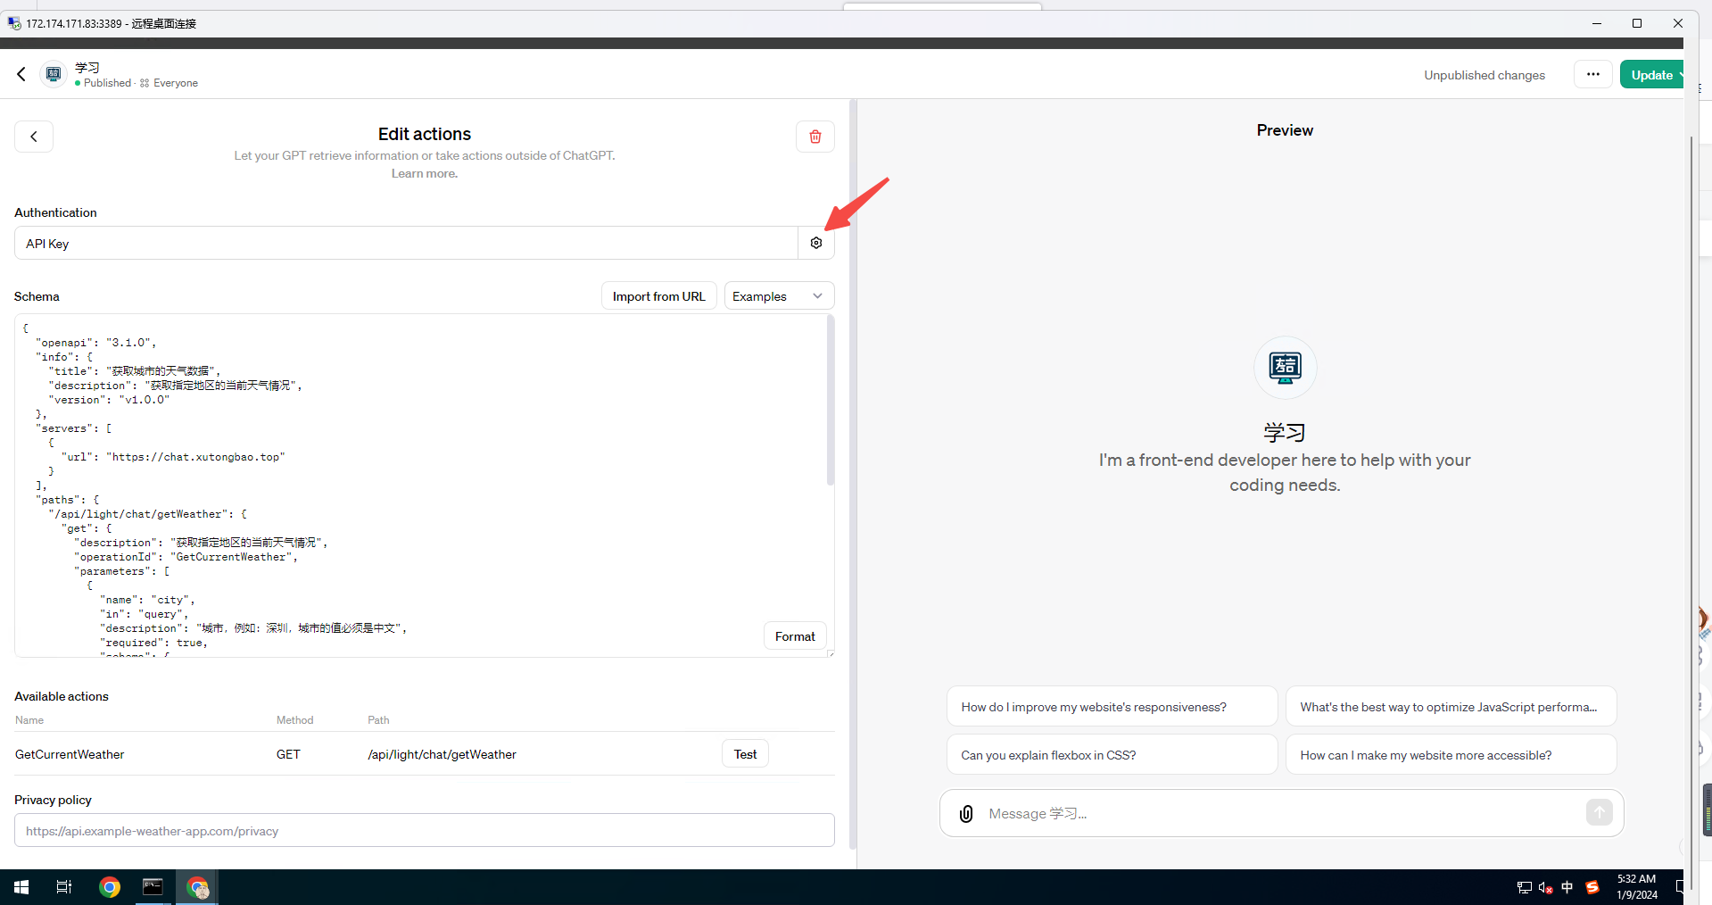Open the three-dots more options menu
The width and height of the screenshot is (1712, 905).
(1592, 75)
